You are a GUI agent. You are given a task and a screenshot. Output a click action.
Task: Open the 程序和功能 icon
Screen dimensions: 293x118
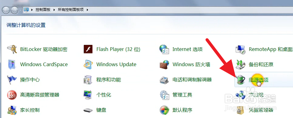click(x=88, y=80)
